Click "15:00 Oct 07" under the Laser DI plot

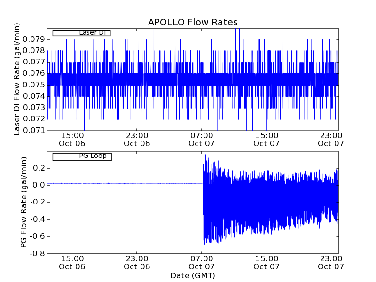point(266,140)
